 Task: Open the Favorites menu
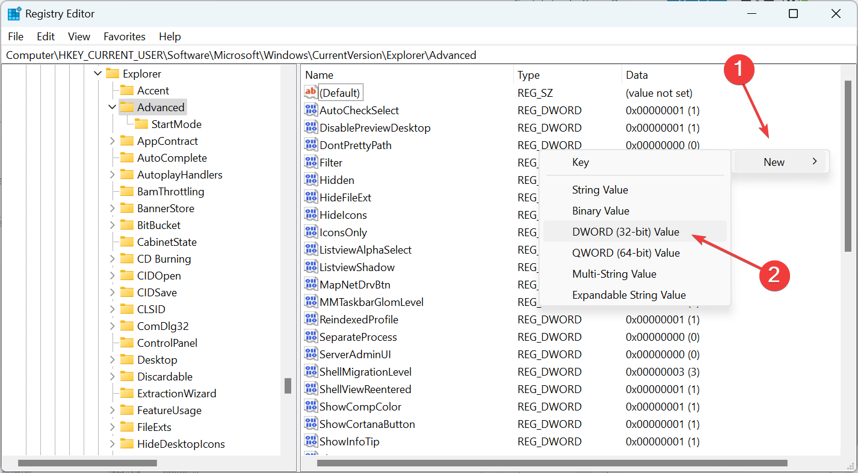click(x=125, y=37)
